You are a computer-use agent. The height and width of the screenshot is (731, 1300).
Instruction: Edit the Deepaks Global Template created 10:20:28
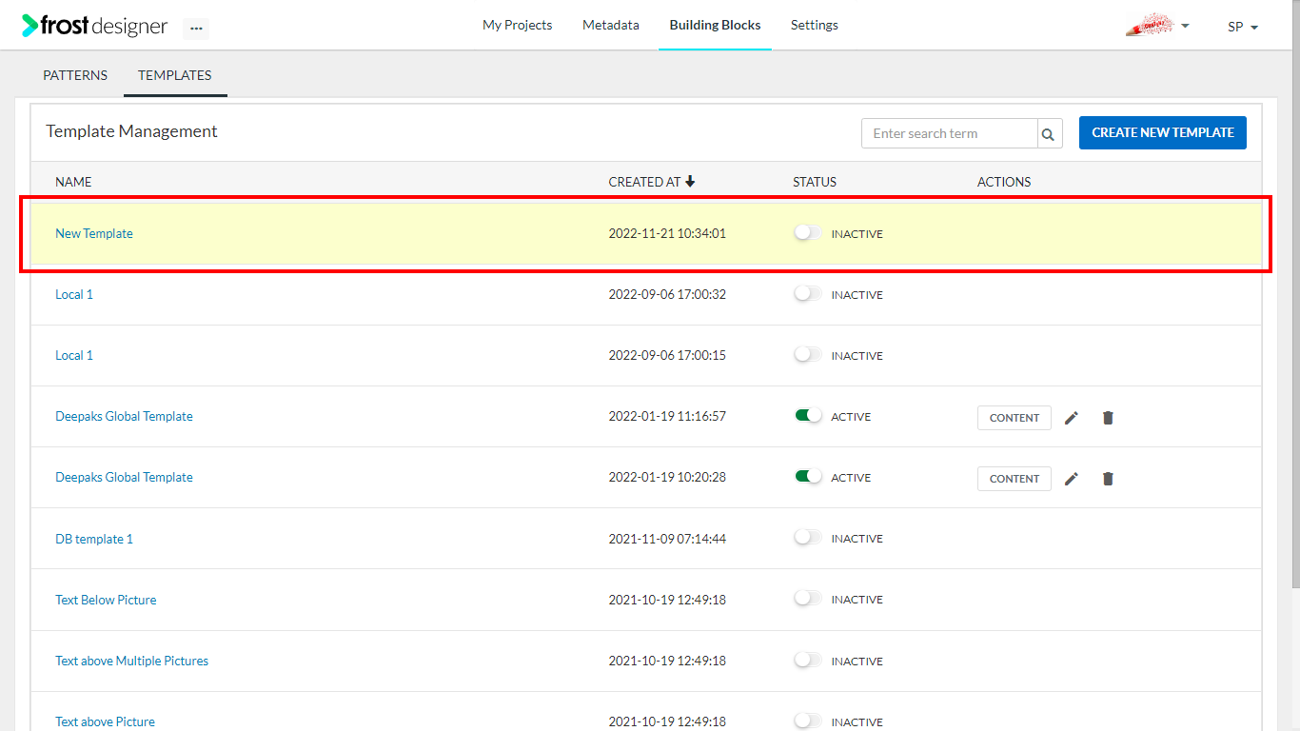[x=1072, y=479]
